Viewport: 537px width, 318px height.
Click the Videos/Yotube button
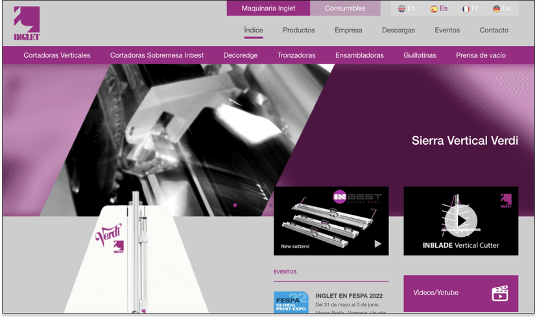[x=461, y=293]
